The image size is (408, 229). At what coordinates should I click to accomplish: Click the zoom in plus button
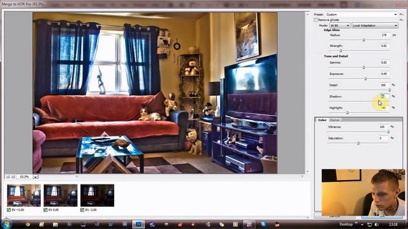coord(13,177)
